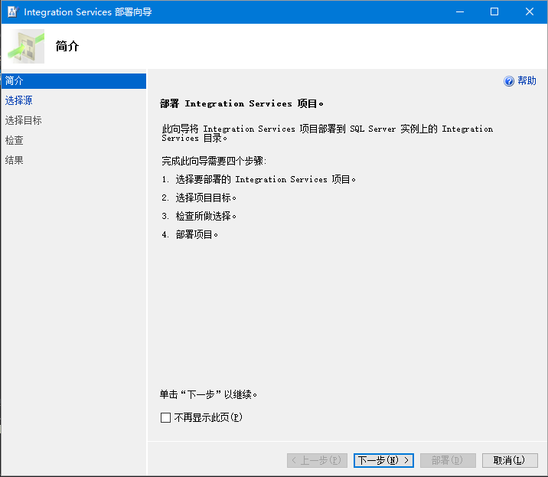548x477 pixels.
Task: Click the text 完成此向导需要四个步骤
Action: 214,162
